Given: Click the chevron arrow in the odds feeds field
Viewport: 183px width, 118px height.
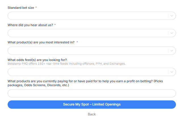Looking at the screenshot, I should tap(172, 72).
